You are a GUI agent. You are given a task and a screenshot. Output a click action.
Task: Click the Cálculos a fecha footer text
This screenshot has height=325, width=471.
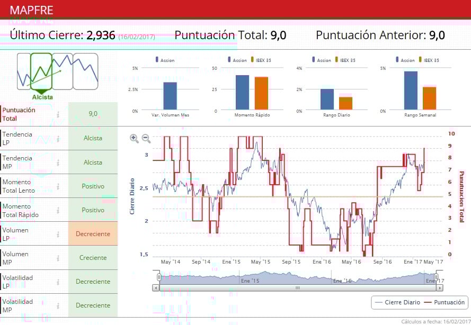pos(436,321)
